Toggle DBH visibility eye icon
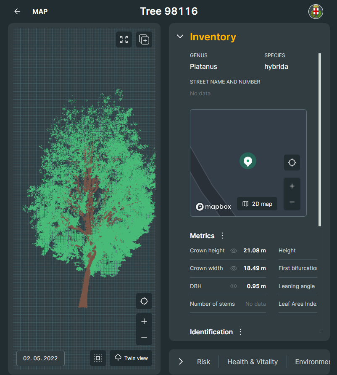337x375 pixels. (234, 286)
